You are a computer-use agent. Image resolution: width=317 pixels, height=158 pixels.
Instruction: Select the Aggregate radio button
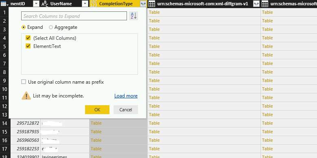point(51,27)
